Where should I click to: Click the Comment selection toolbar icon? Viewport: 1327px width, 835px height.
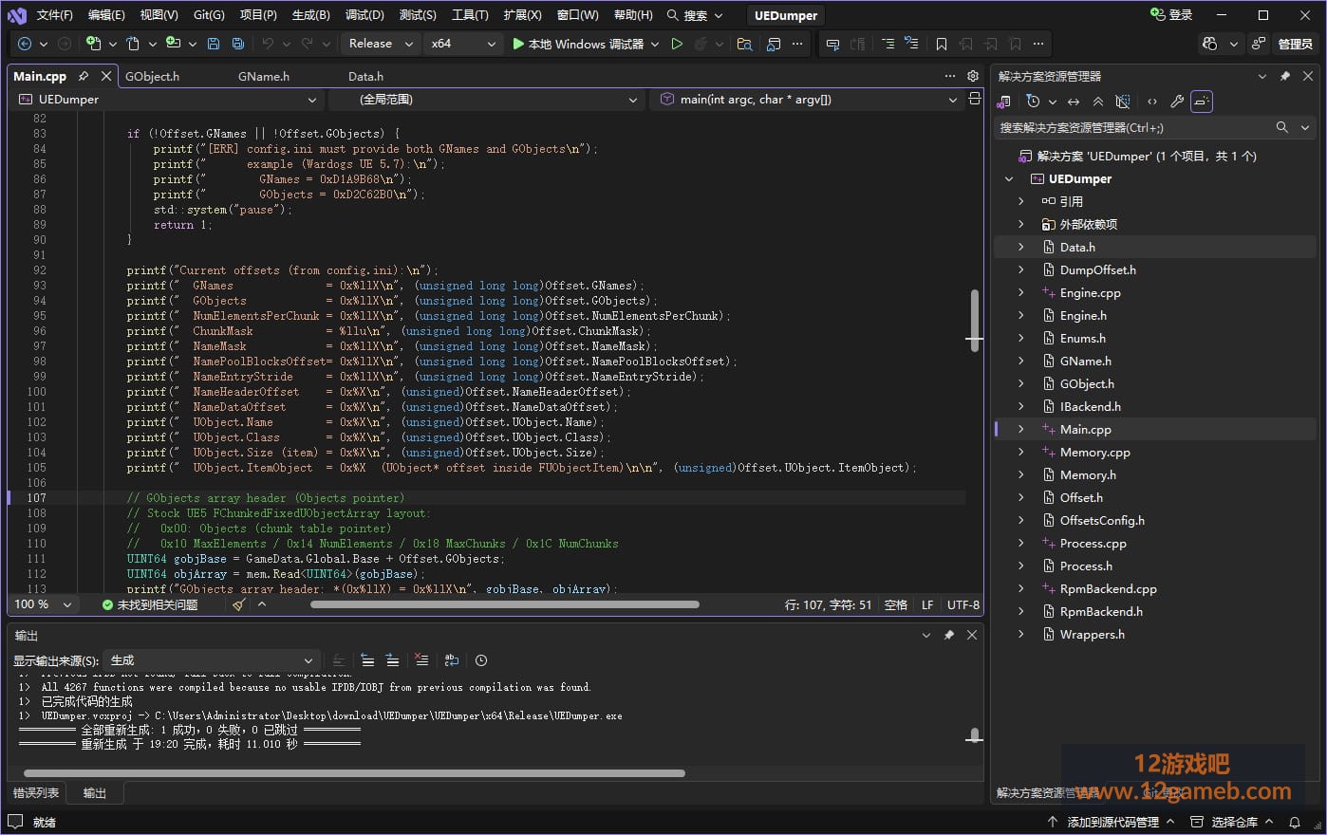point(832,44)
